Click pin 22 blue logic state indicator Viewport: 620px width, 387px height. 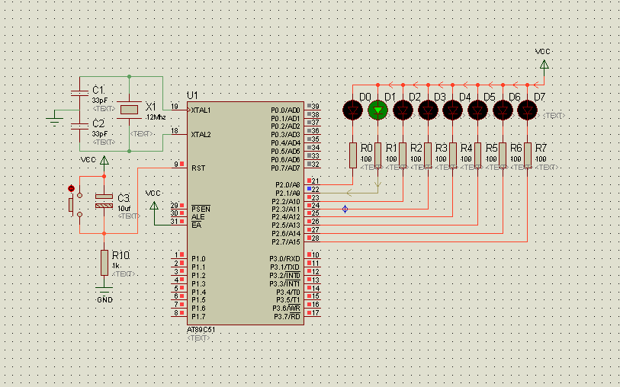coord(309,189)
